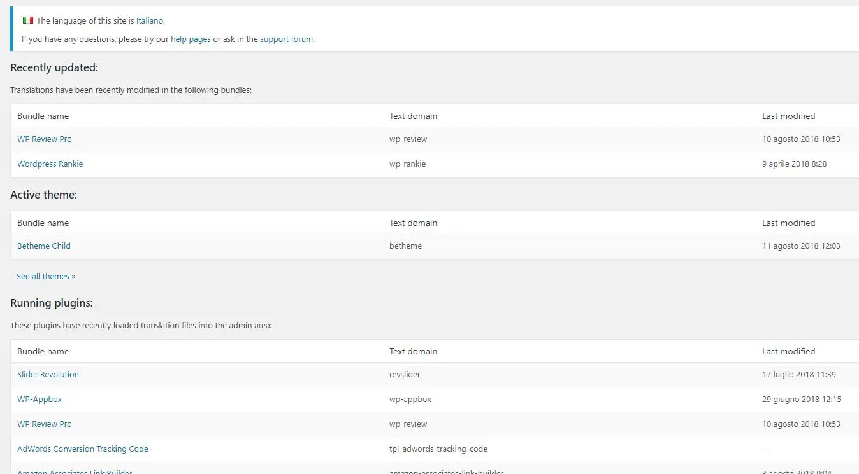Select the revslider text domain cell
859x474 pixels.
click(x=405, y=375)
